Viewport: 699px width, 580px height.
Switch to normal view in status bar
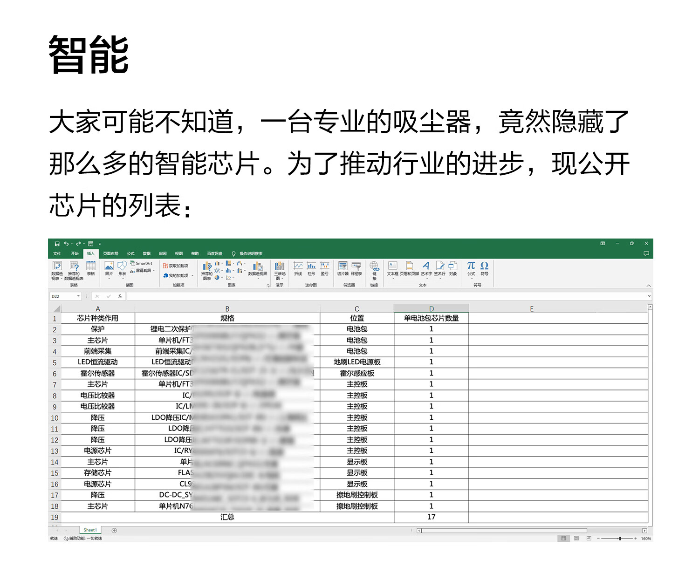[x=563, y=538]
